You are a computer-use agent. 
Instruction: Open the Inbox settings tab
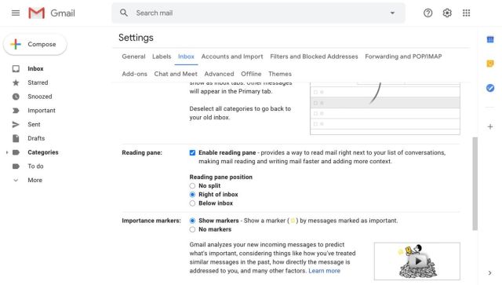click(186, 57)
